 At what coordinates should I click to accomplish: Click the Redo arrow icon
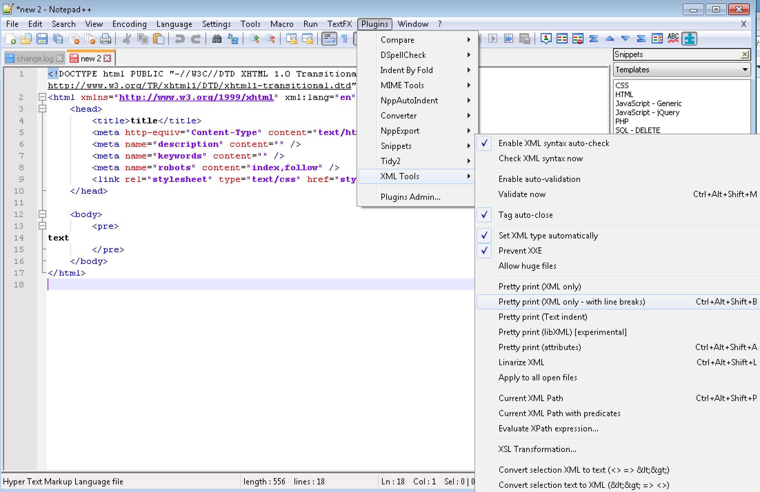[196, 39]
